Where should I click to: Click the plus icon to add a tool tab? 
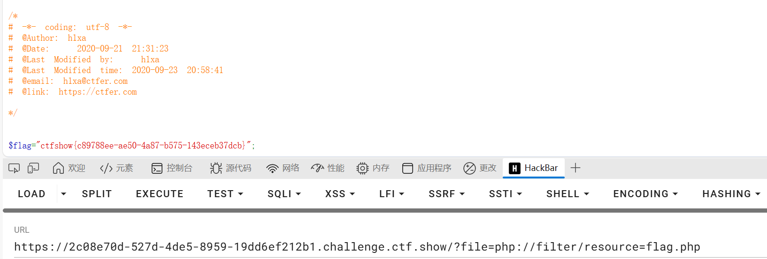click(575, 168)
